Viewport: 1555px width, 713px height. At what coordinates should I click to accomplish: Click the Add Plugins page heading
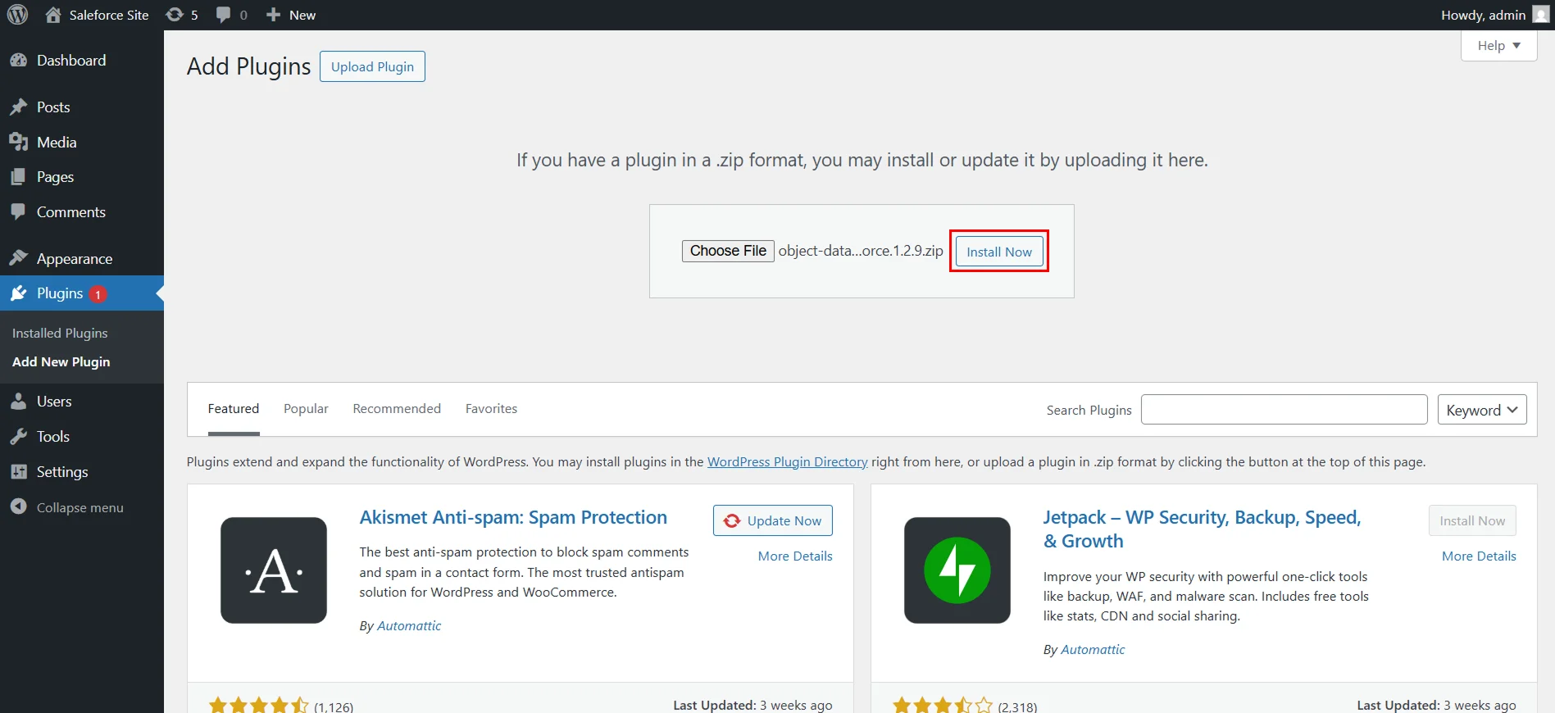pyautogui.click(x=249, y=66)
